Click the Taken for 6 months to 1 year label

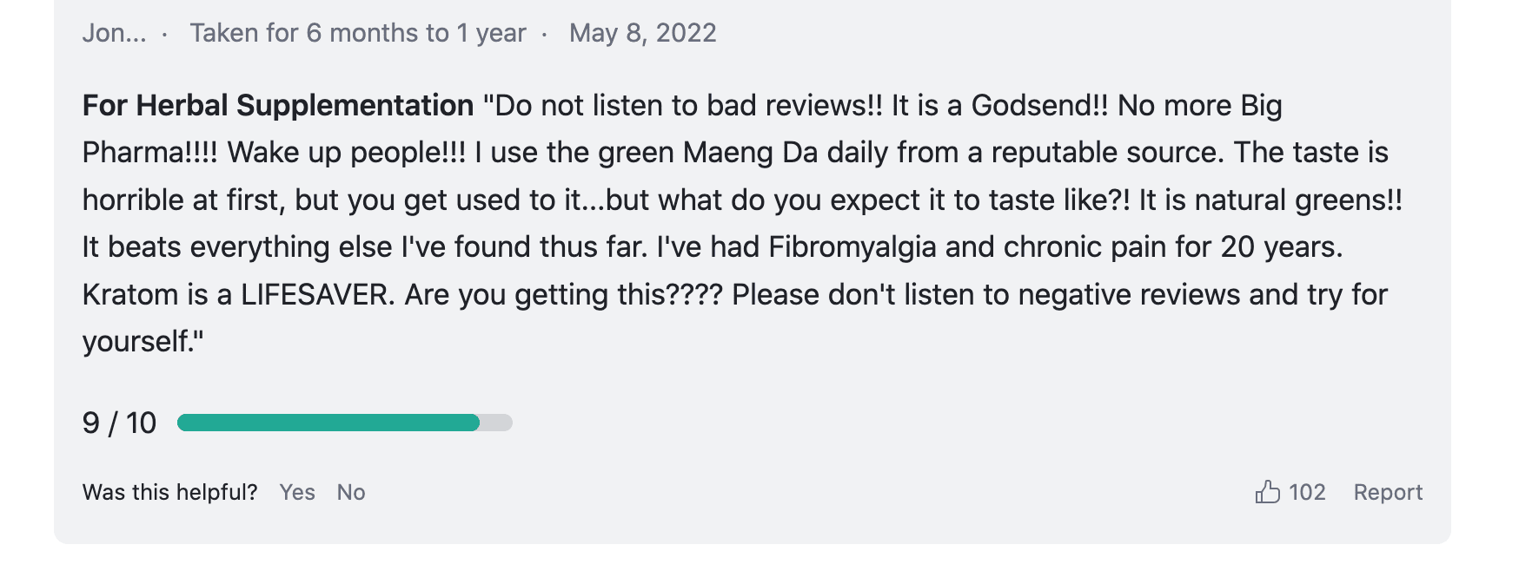(x=358, y=33)
